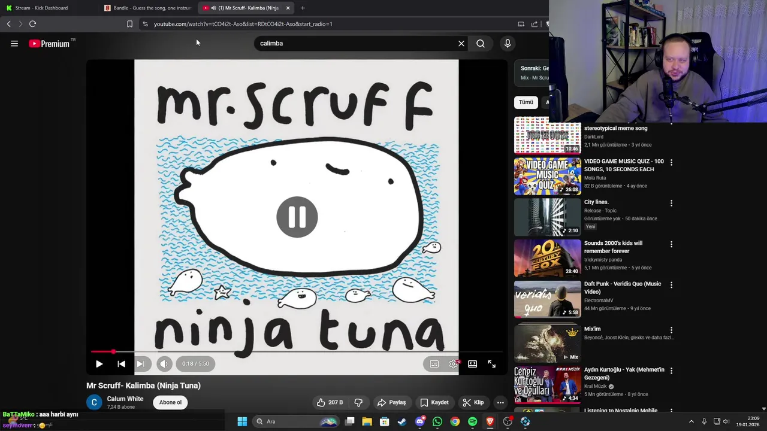Open the Cengiz Kurtoğlu video thumbnail
The image size is (767, 431).
548,384
